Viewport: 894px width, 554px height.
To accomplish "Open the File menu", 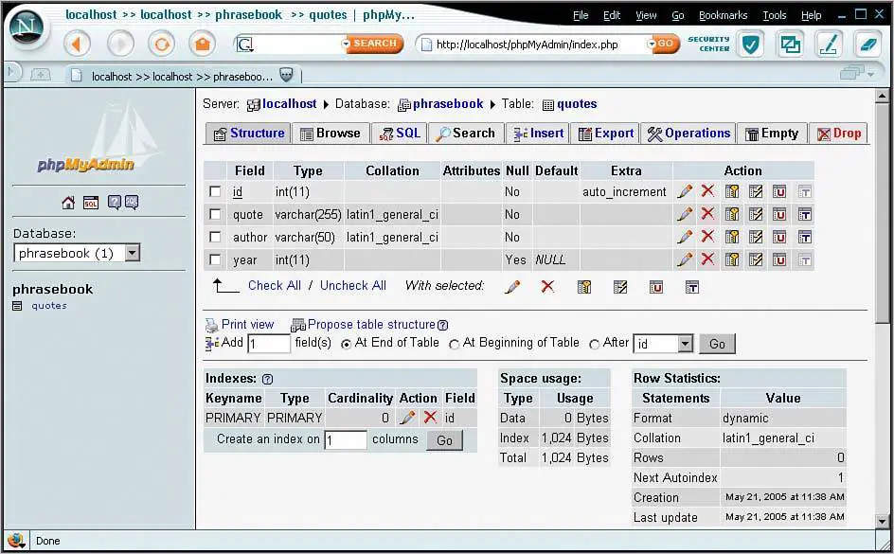I will [581, 15].
